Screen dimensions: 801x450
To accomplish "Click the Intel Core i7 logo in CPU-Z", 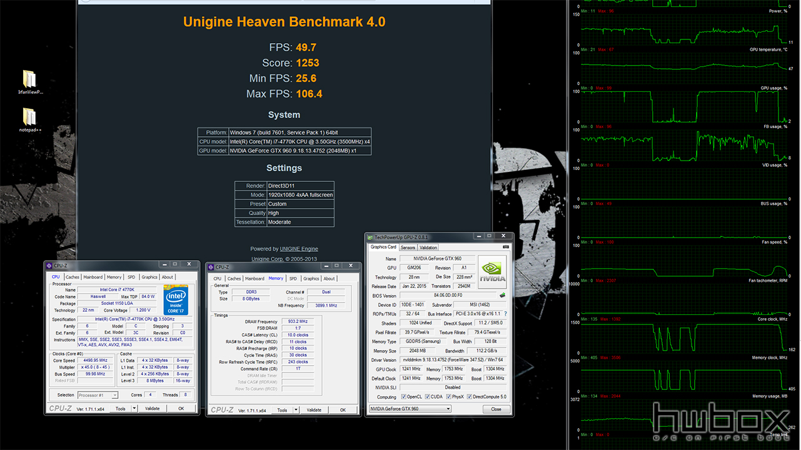I will pos(176,299).
